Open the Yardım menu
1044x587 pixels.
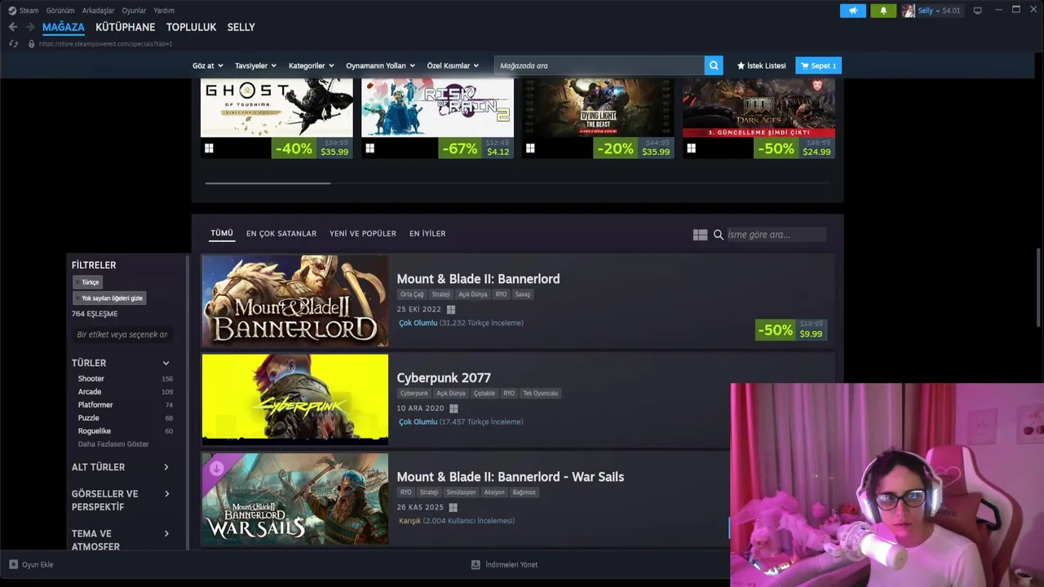click(x=164, y=11)
